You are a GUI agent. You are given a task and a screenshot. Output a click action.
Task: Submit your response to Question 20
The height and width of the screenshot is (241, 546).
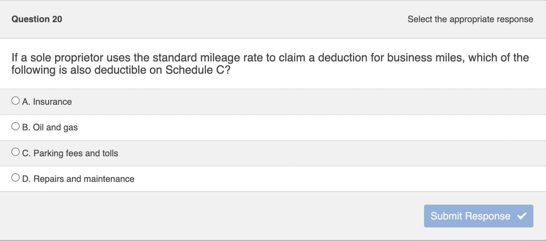[478, 216]
